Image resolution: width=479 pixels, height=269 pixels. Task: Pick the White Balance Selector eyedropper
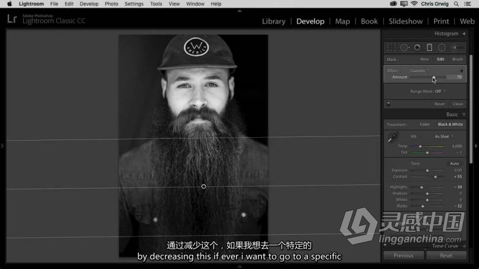pos(392,137)
